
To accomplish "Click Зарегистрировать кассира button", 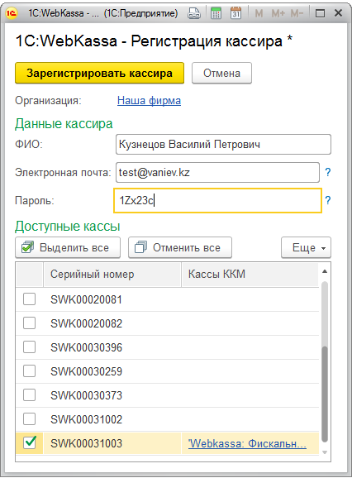I will (100, 73).
